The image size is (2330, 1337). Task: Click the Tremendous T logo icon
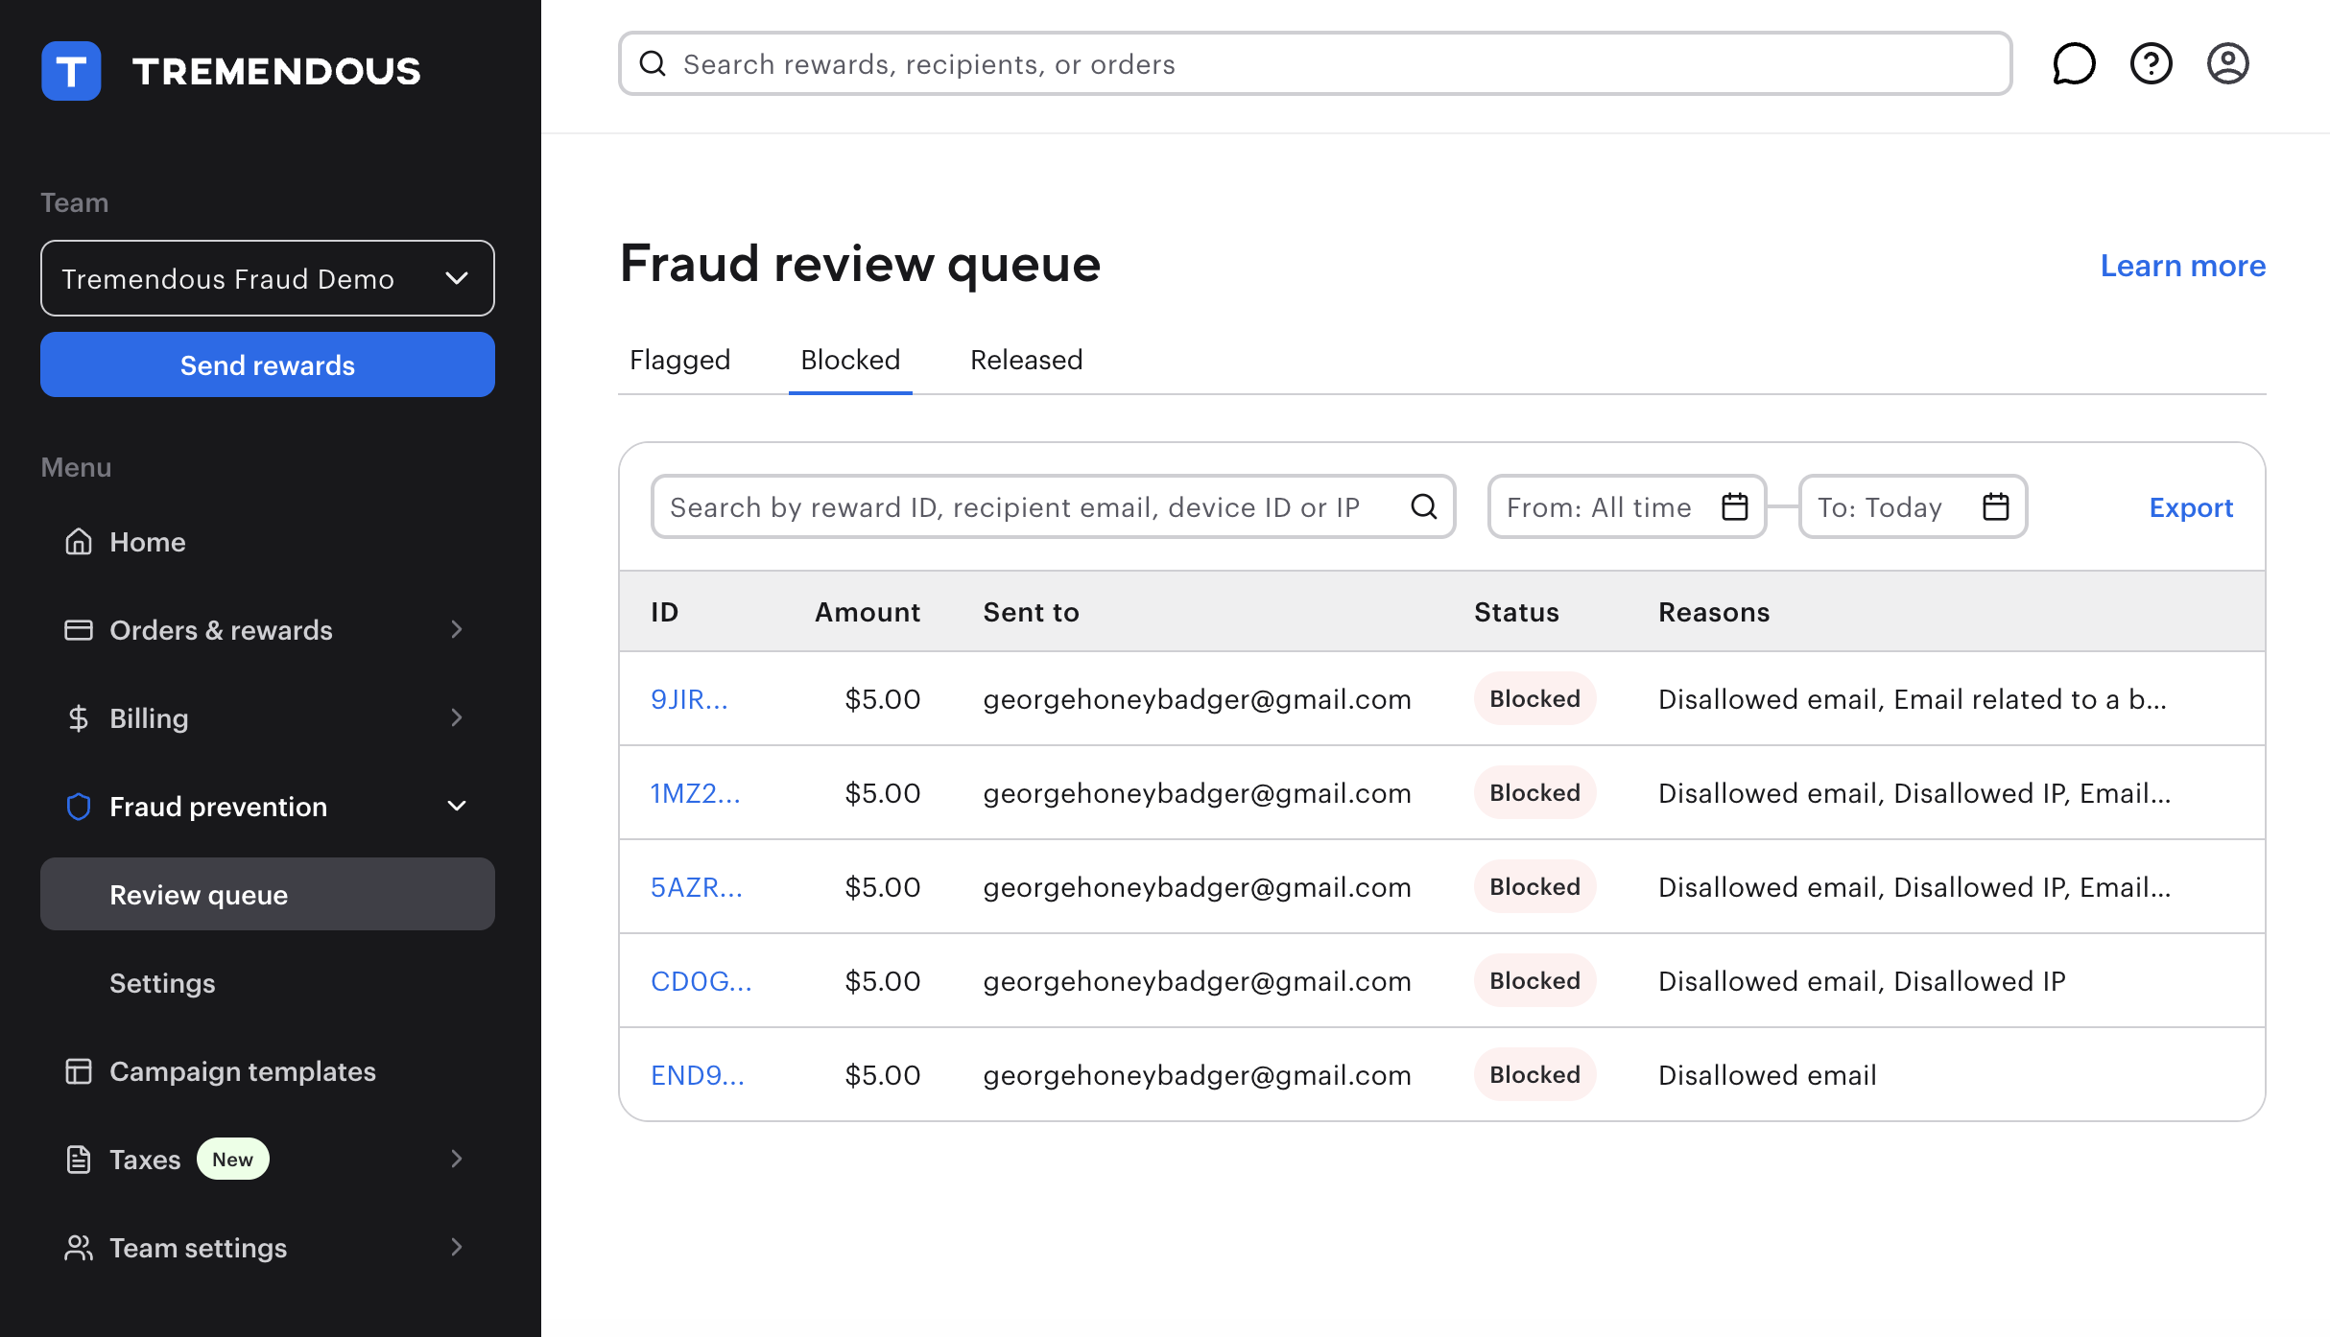(71, 71)
